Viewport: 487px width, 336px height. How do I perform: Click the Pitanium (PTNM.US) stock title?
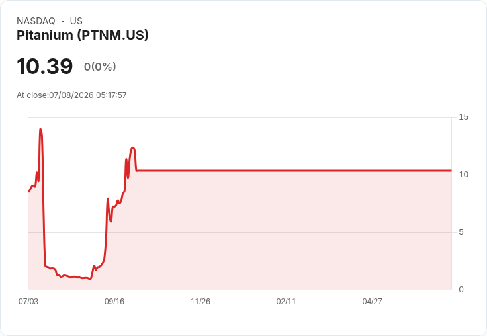(x=83, y=35)
